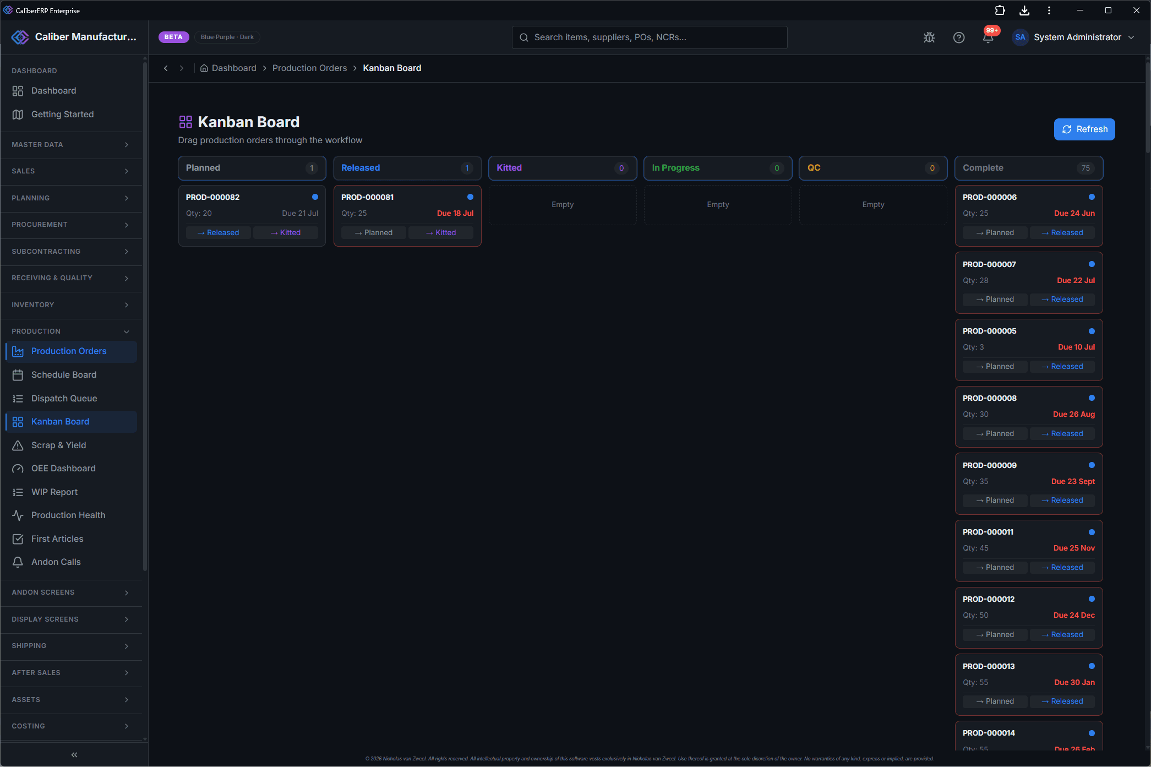Collapse sidebar with double-chevron icon
Viewport: 1151px width, 767px height.
(x=74, y=754)
